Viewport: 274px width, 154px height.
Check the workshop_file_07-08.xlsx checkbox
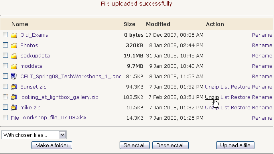pos(6,117)
